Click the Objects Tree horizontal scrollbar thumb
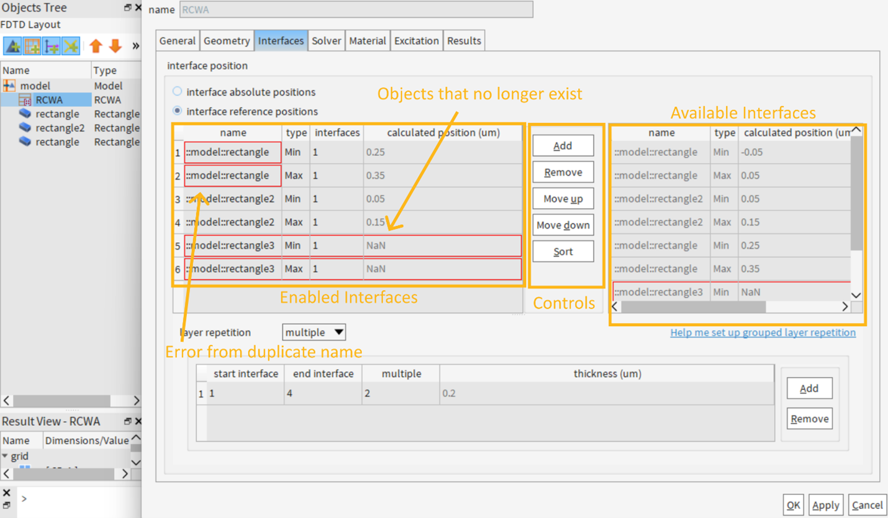 (61, 401)
